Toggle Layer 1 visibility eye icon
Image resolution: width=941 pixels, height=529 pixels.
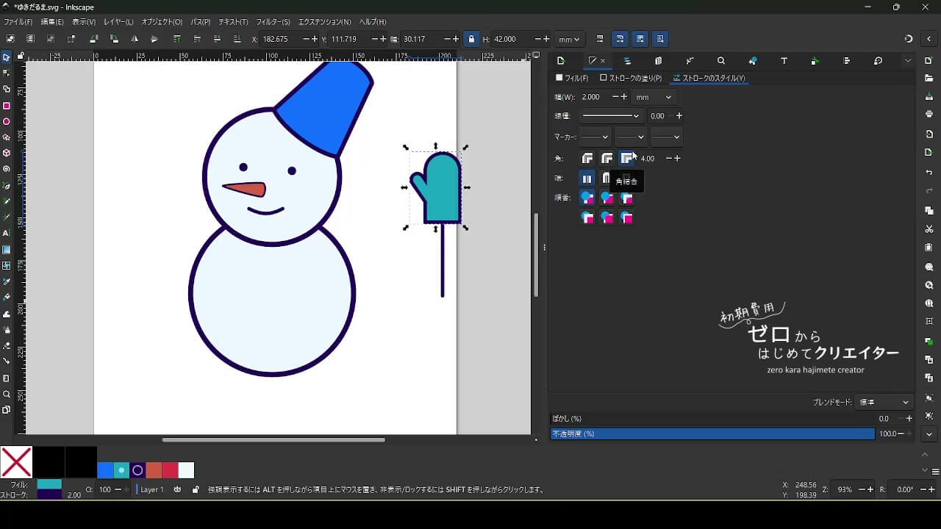[x=177, y=489]
